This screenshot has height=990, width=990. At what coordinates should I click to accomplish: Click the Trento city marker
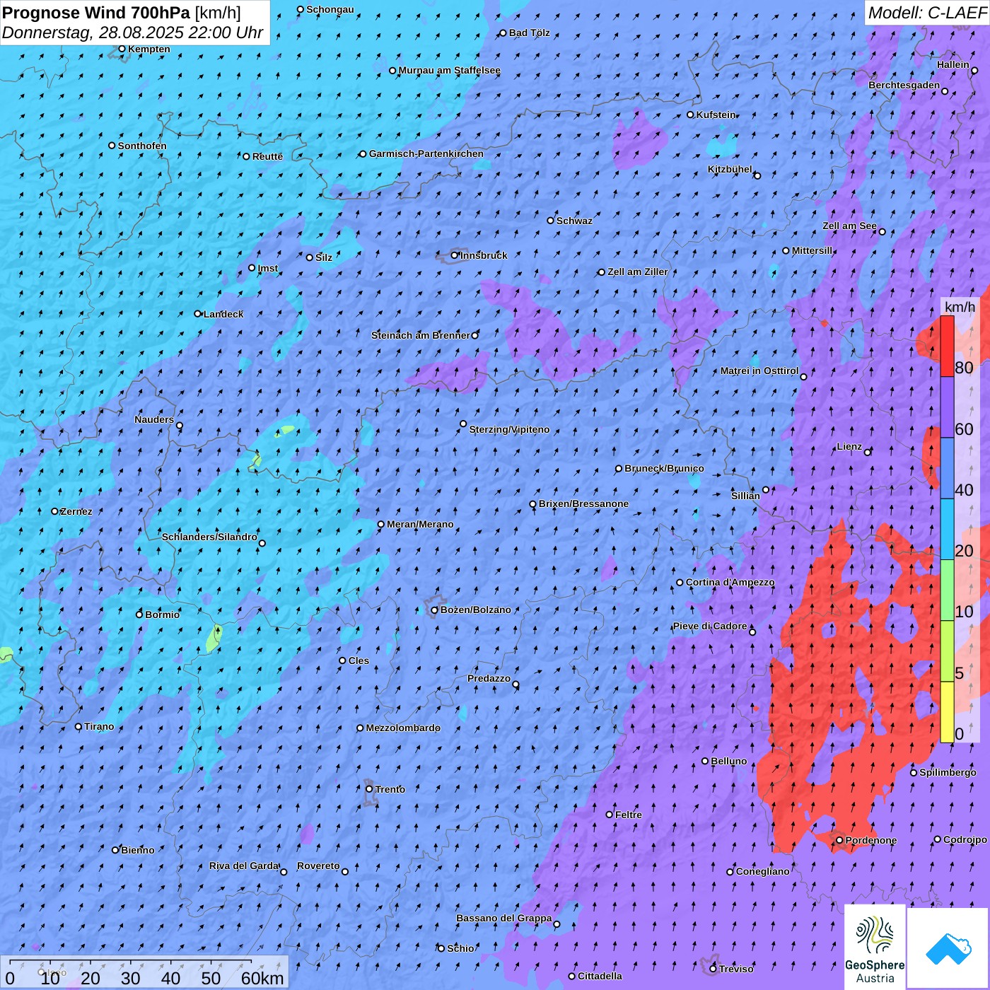(369, 789)
